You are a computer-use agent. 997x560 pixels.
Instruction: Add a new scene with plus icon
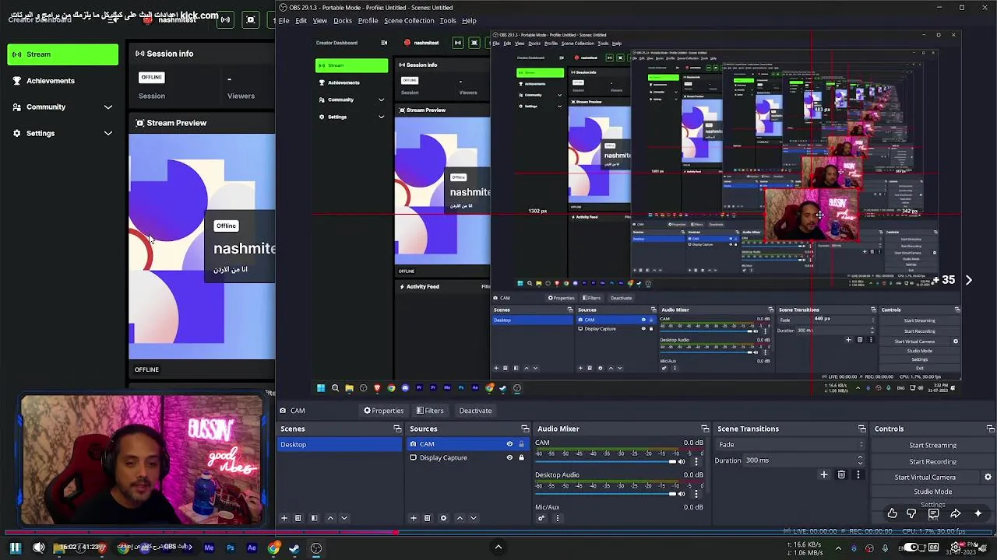point(284,518)
